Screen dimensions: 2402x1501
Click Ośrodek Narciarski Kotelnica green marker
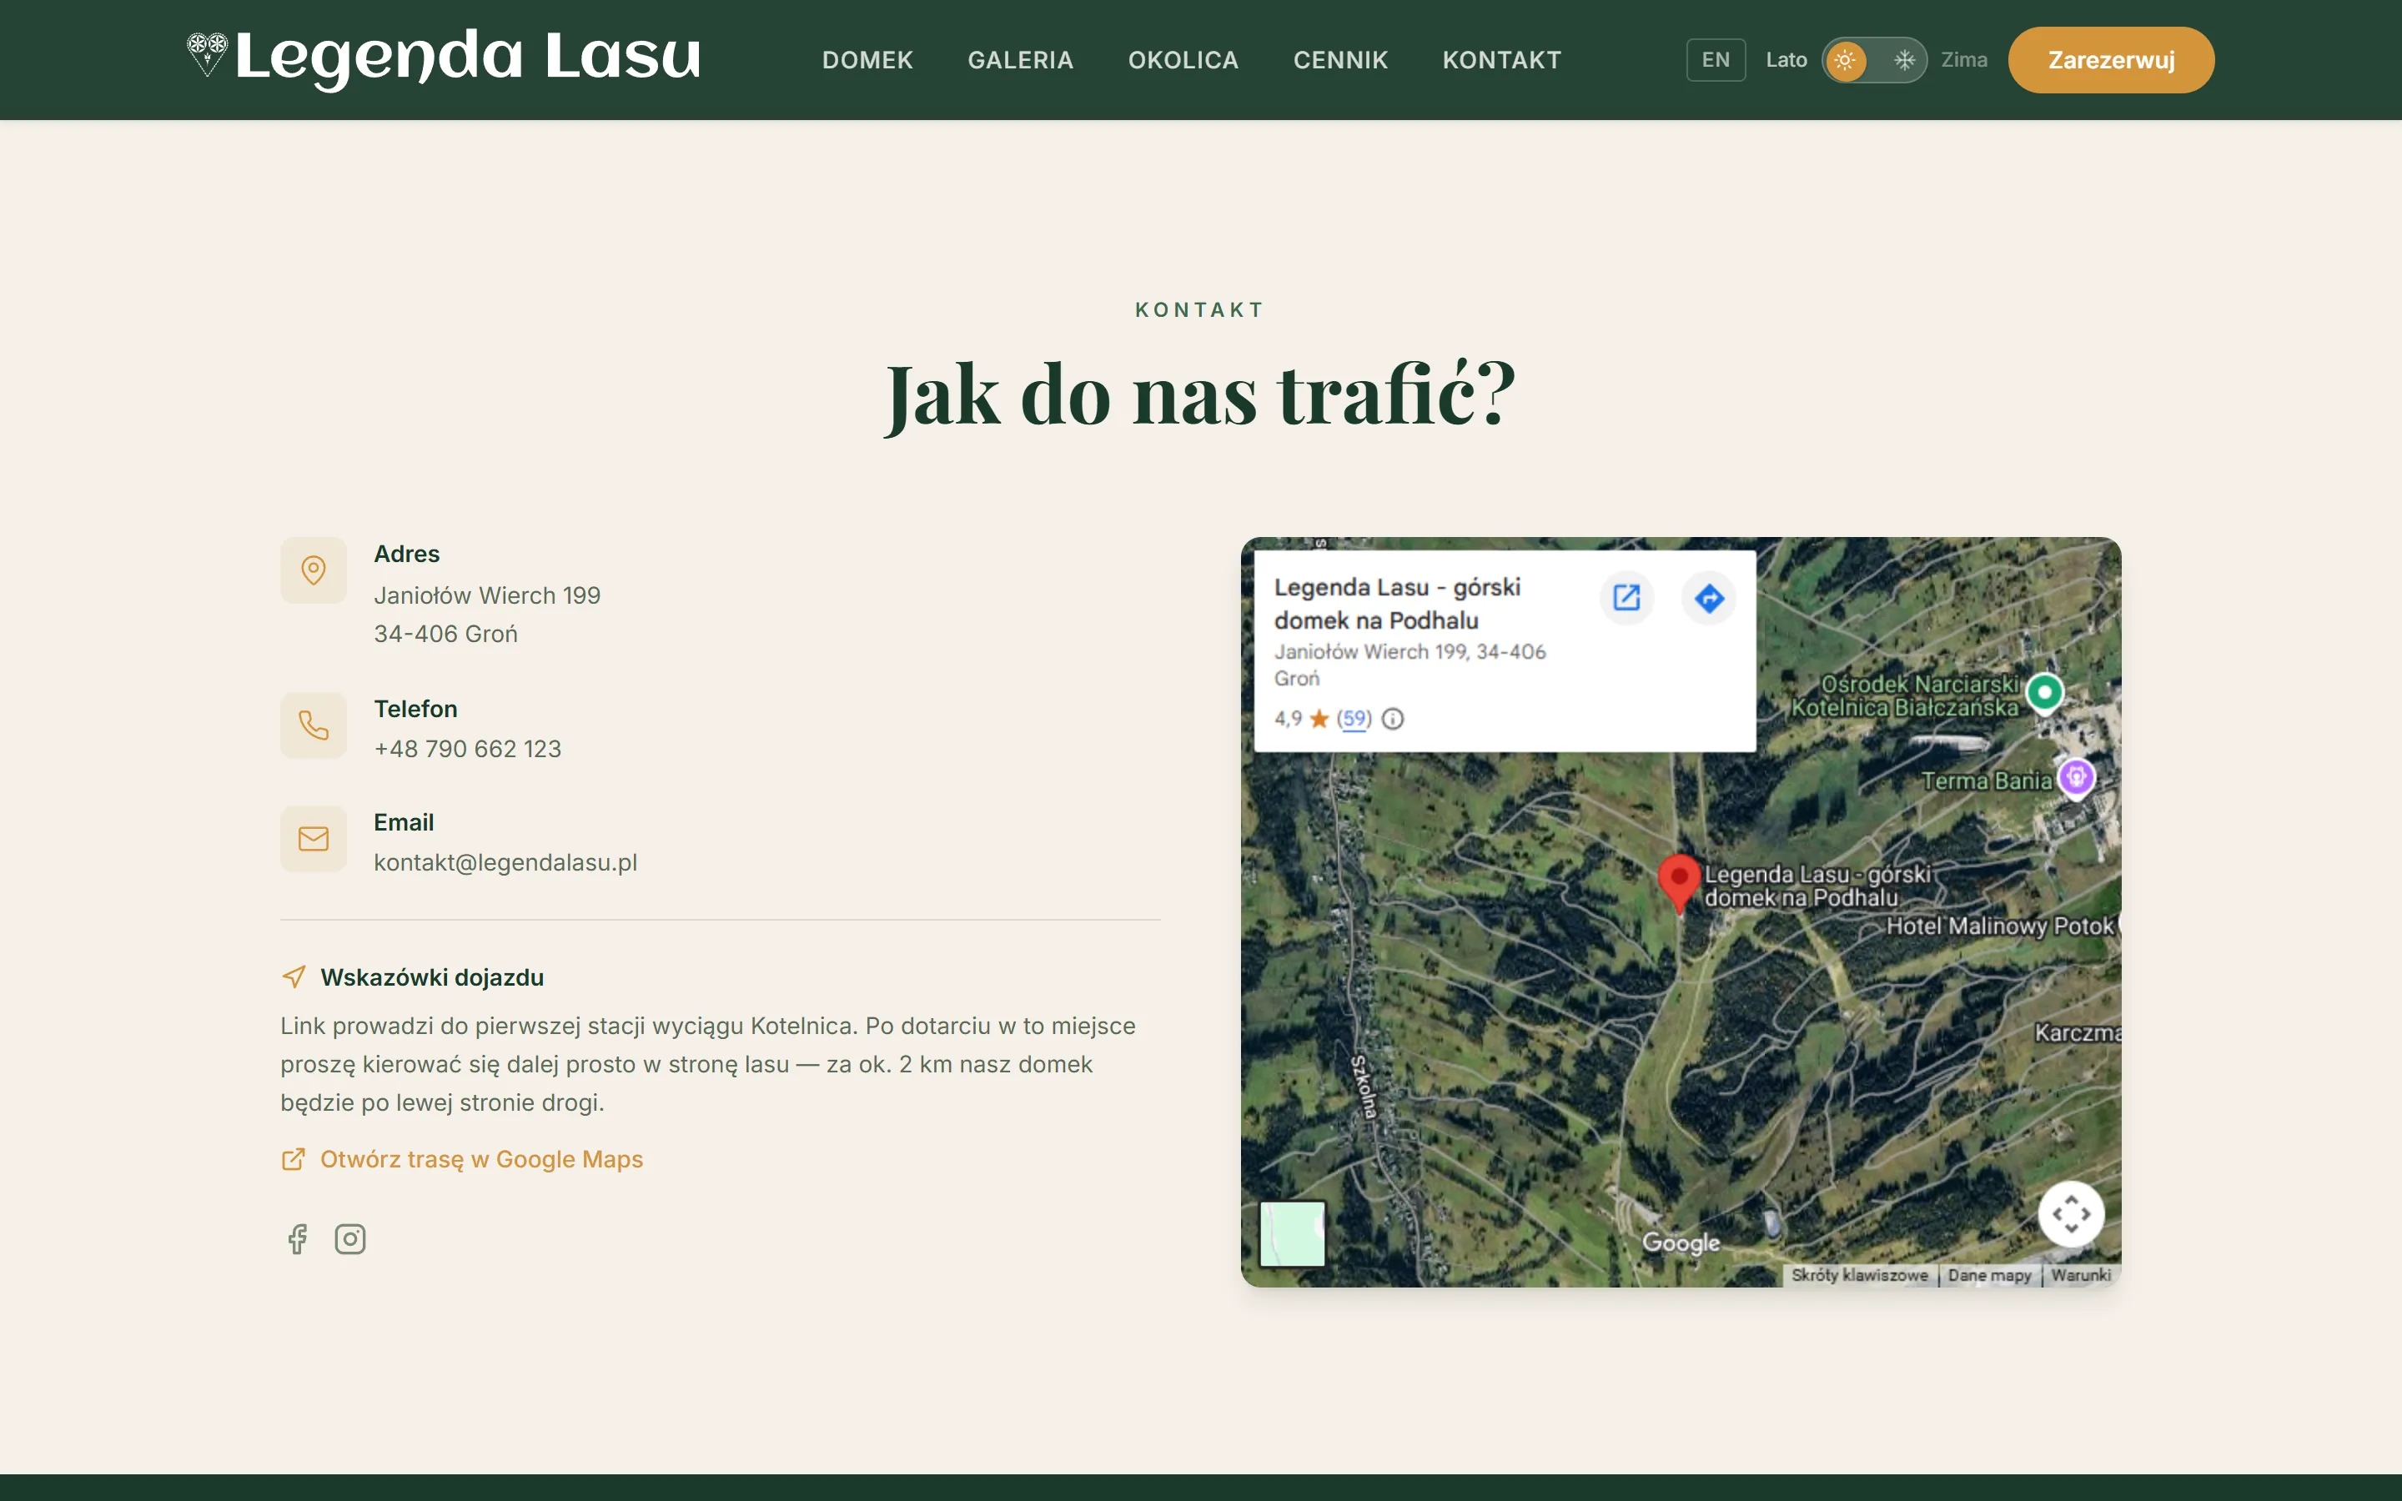[x=2045, y=692]
